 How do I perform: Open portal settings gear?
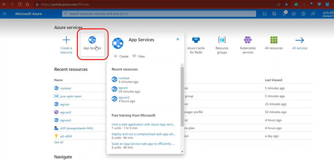pyautogui.click(x=294, y=14)
